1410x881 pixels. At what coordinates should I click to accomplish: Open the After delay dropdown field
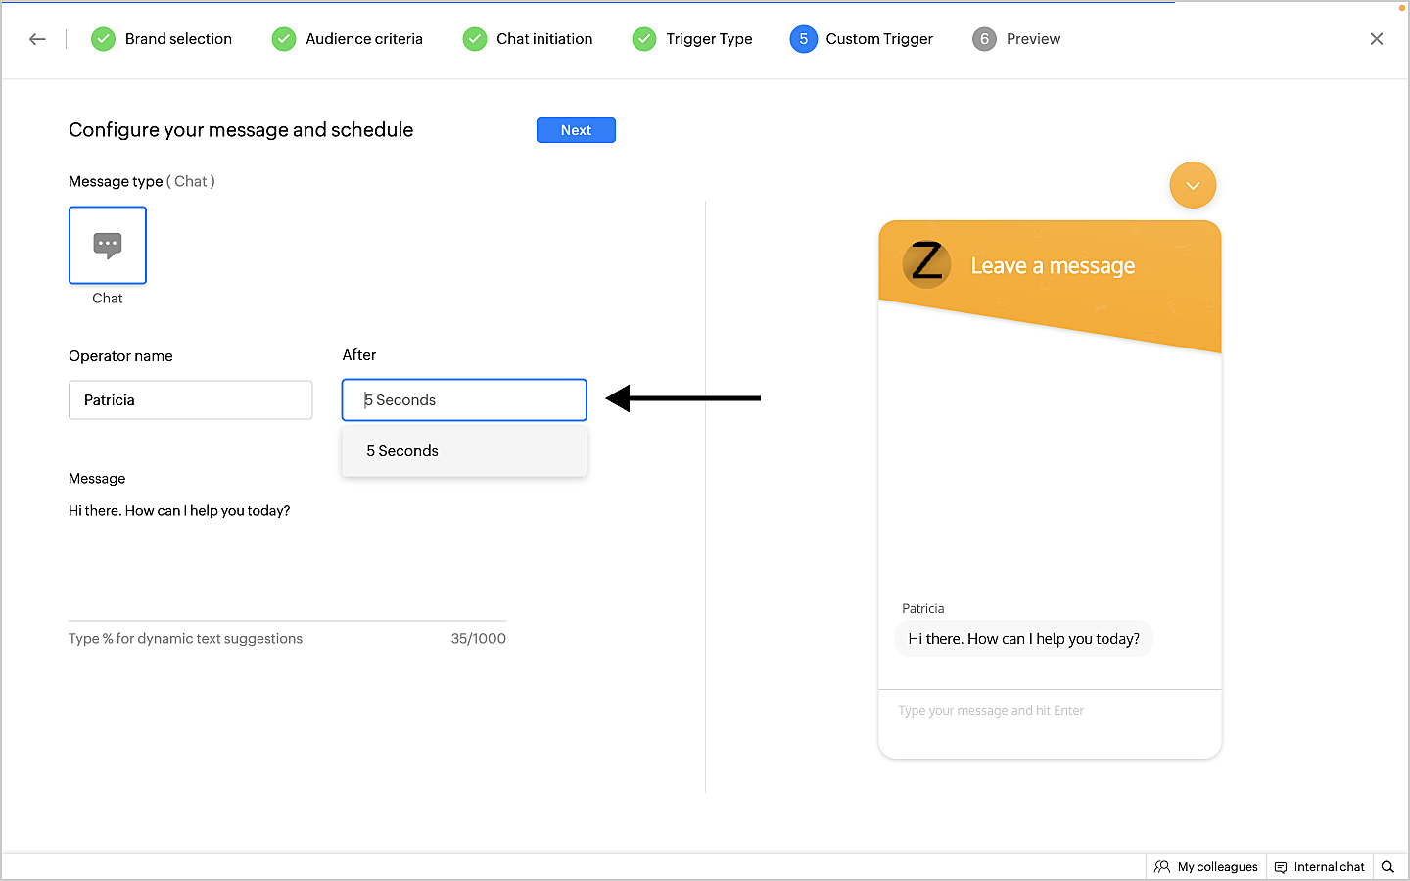(464, 400)
